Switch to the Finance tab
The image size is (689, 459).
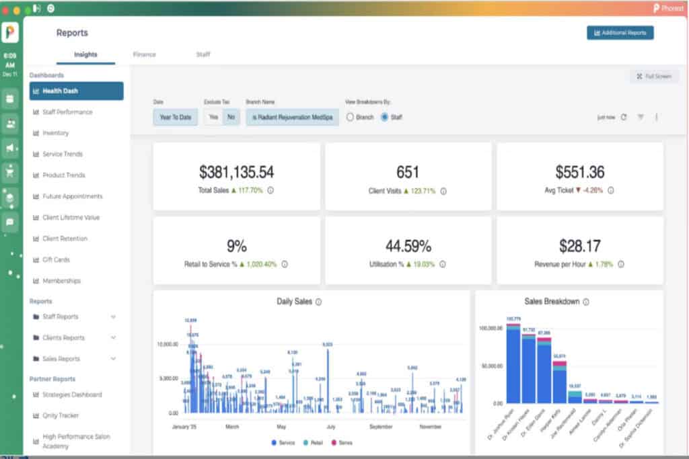click(x=145, y=54)
